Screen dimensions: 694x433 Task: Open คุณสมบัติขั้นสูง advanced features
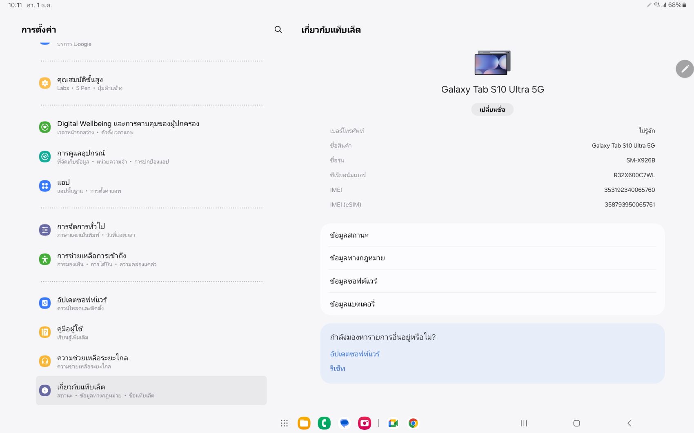tap(151, 83)
